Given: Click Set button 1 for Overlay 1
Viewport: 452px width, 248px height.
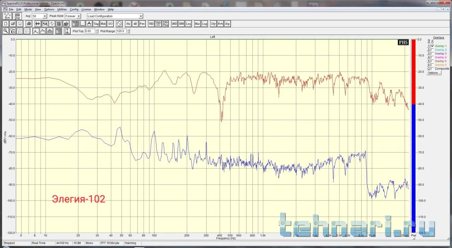Looking at the screenshot, I should coord(429,46).
